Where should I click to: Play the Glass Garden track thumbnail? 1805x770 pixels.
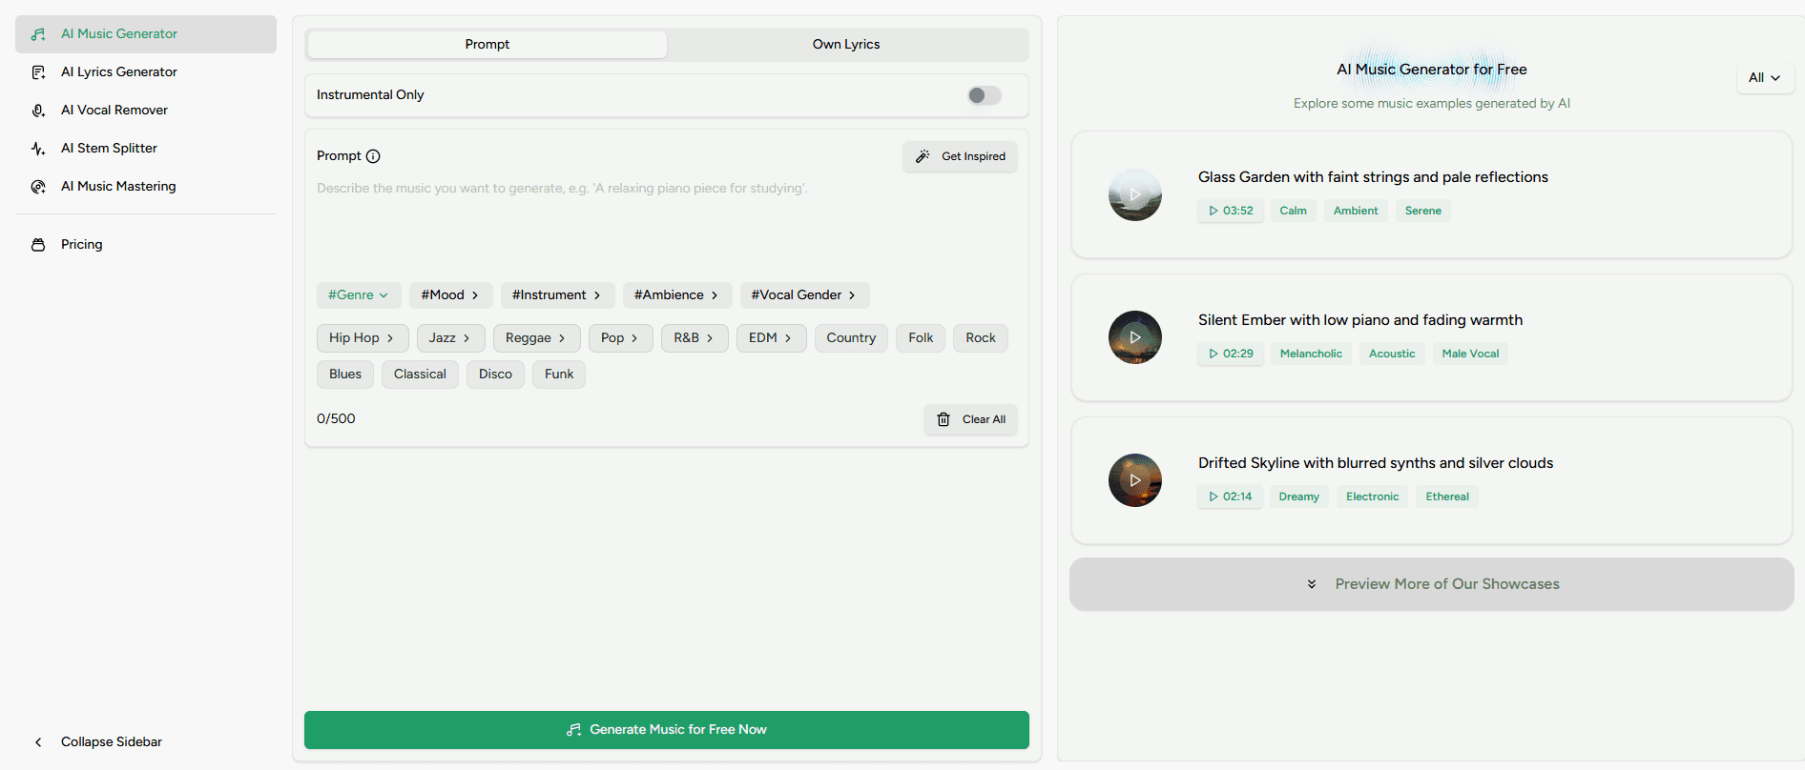click(1134, 194)
